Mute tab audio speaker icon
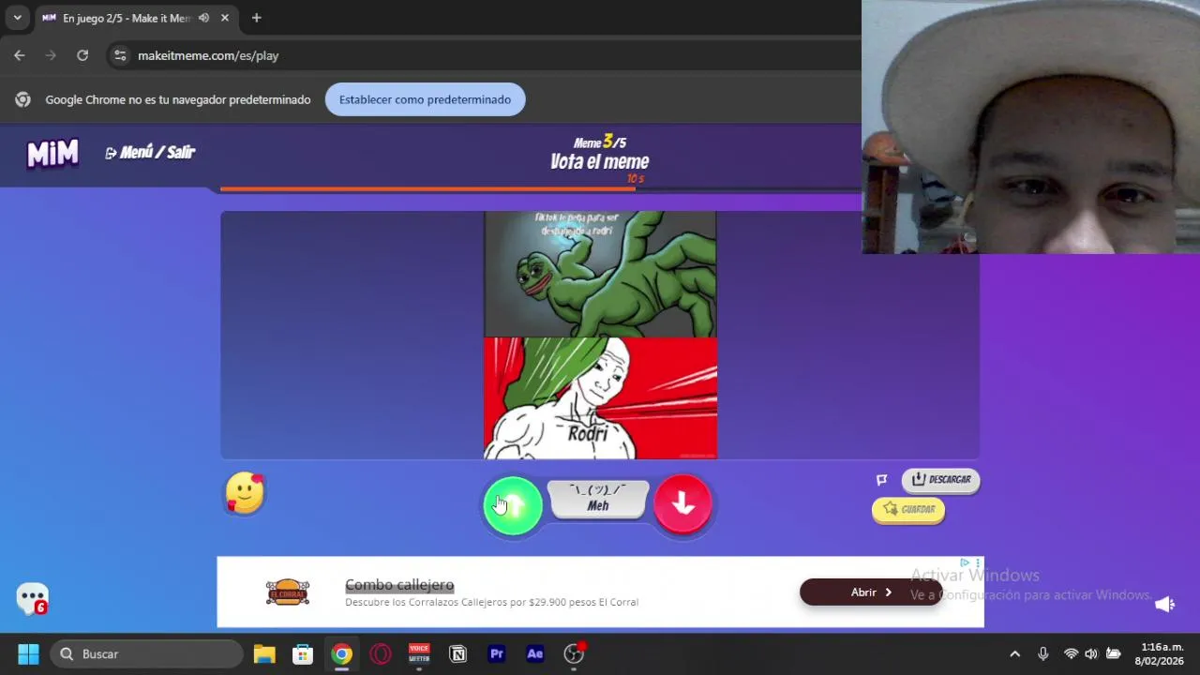 tap(203, 18)
